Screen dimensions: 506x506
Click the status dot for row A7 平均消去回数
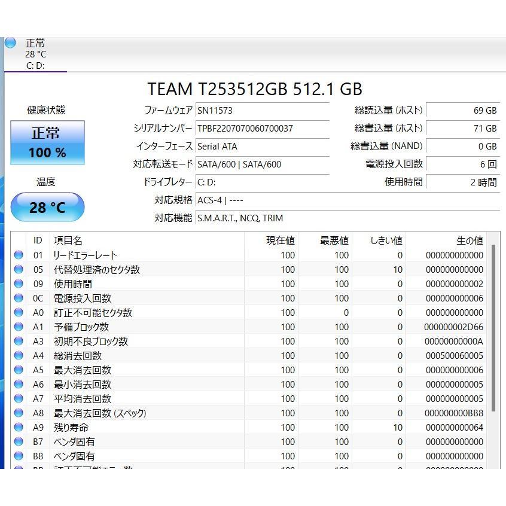pos(19,398)
